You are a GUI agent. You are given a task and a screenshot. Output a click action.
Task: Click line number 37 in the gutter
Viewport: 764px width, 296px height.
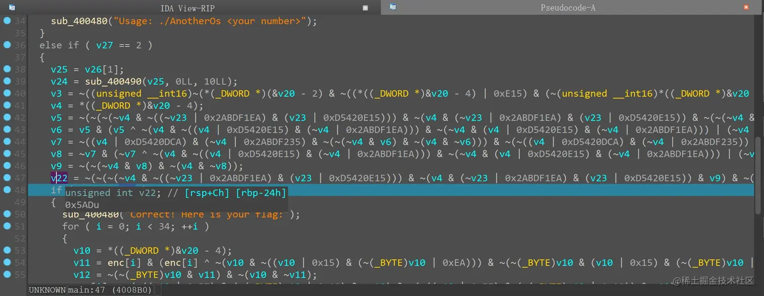(20, 57)
